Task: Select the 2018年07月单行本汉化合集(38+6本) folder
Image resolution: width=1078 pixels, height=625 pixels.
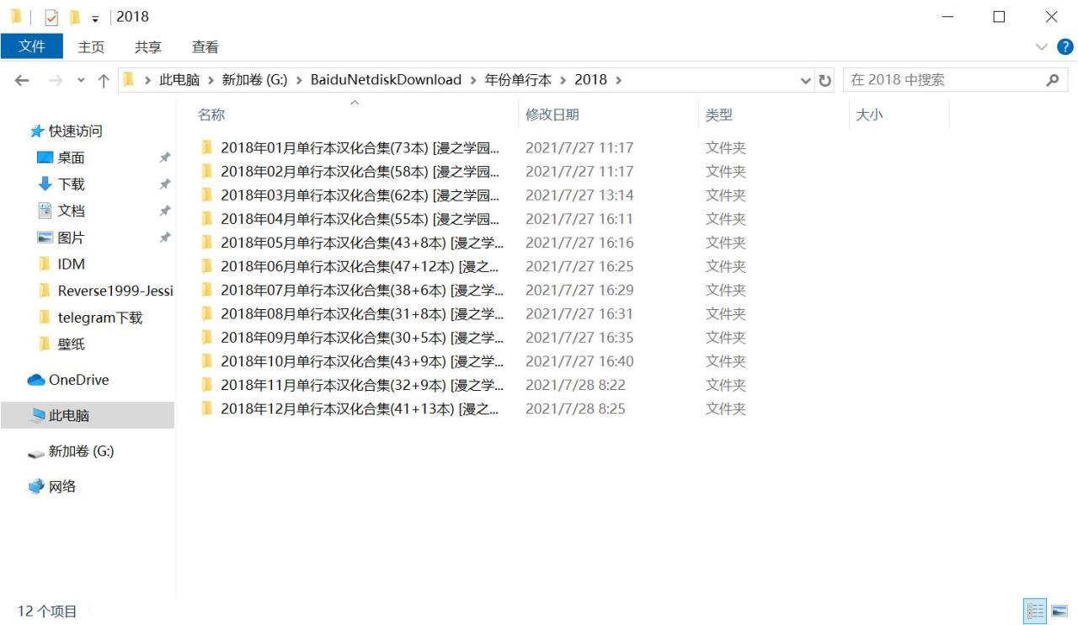Action: 362,290
